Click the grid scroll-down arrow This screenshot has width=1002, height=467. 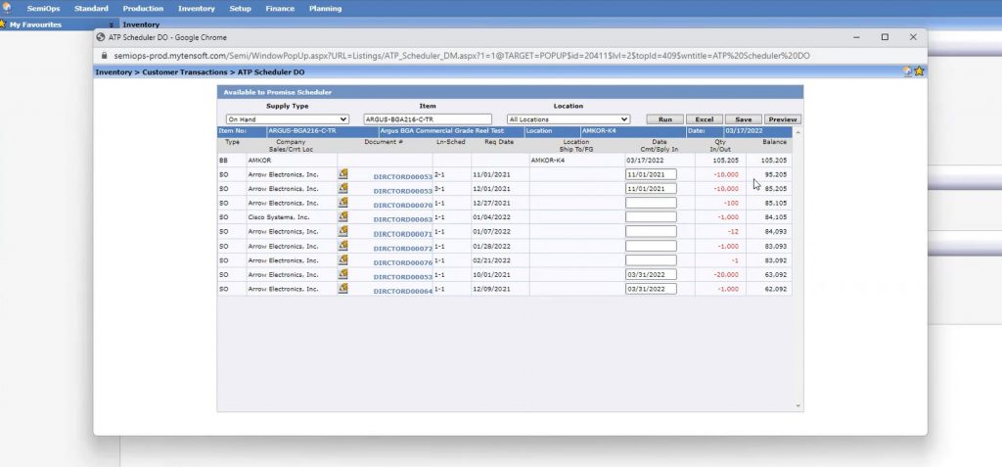point(797,405)
